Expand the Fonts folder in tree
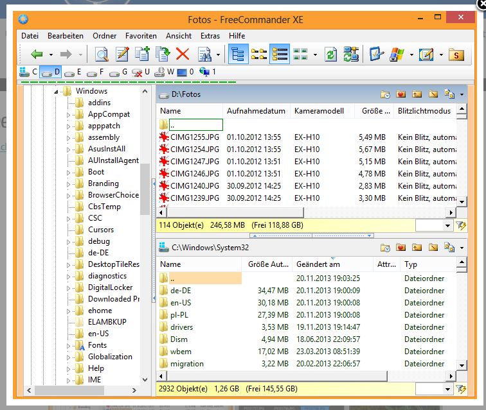 click(x=68, y=346)
